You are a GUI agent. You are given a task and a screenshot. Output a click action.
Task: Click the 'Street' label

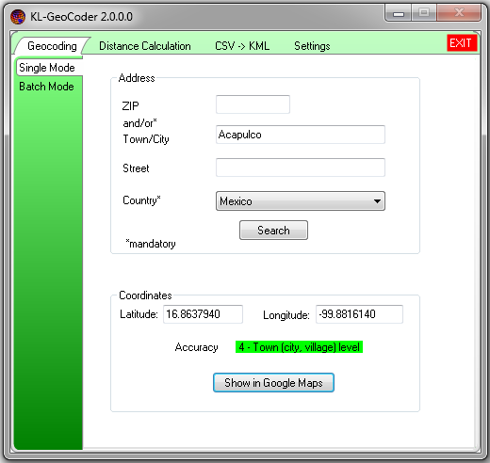pyautogui.click(x=136, y=168)
